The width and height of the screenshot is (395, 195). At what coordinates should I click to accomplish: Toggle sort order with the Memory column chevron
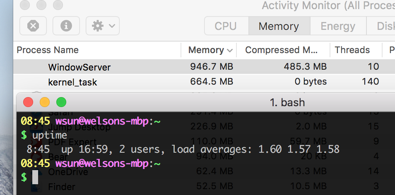230,50
